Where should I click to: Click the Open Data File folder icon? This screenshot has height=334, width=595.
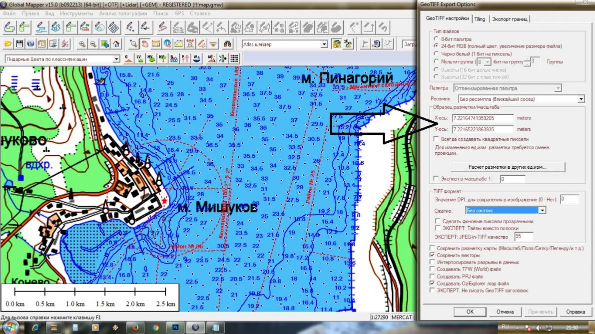coord(8,44)
